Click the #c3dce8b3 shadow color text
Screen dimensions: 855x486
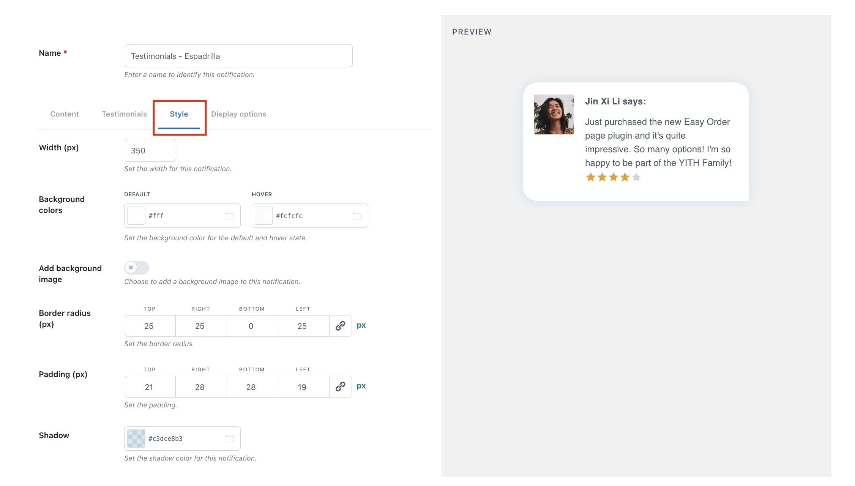[166, 439]
